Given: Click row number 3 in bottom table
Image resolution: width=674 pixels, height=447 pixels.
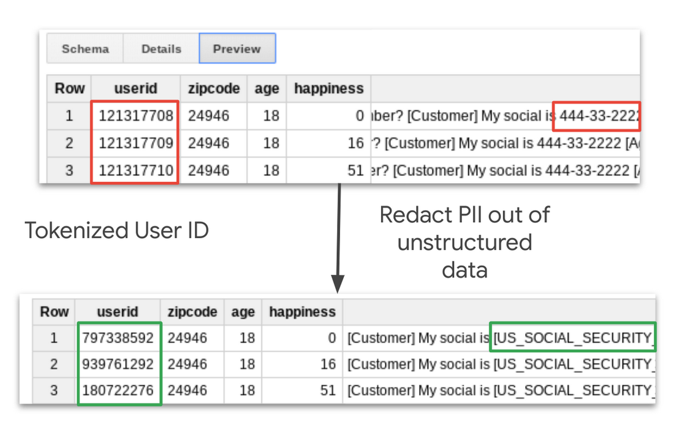Looking at the screenshot, I should (x=54, y=391).
